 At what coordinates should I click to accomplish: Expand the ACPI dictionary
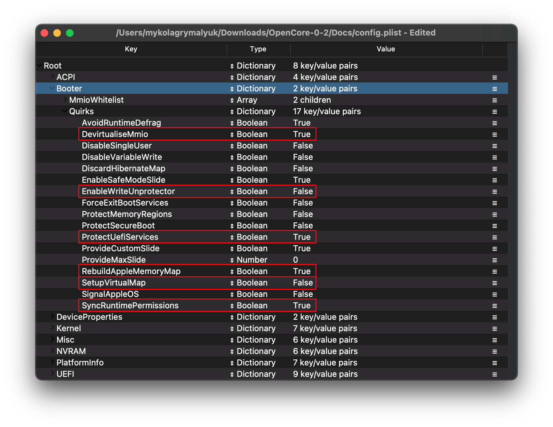pos(52,77)
